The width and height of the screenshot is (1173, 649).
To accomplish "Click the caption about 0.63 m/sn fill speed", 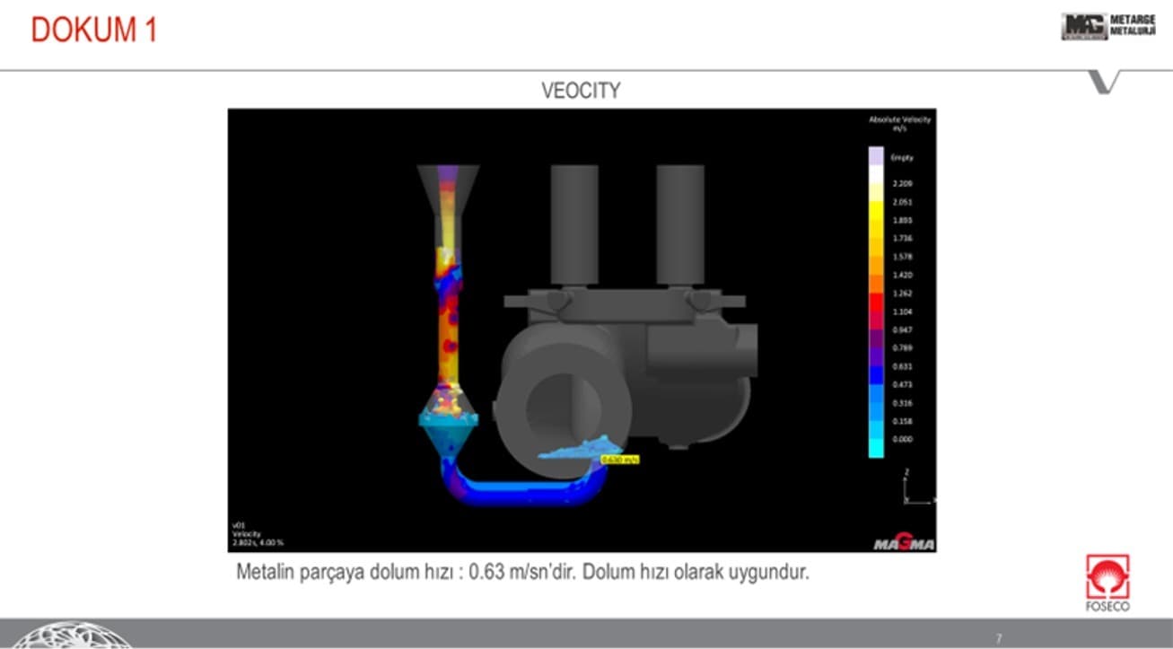I will [x=522, y=573].
